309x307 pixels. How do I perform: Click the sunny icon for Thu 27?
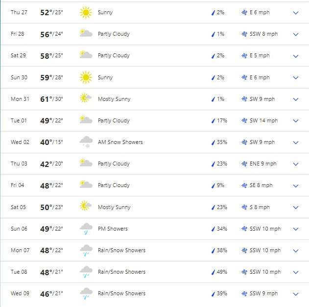[86, 12]
